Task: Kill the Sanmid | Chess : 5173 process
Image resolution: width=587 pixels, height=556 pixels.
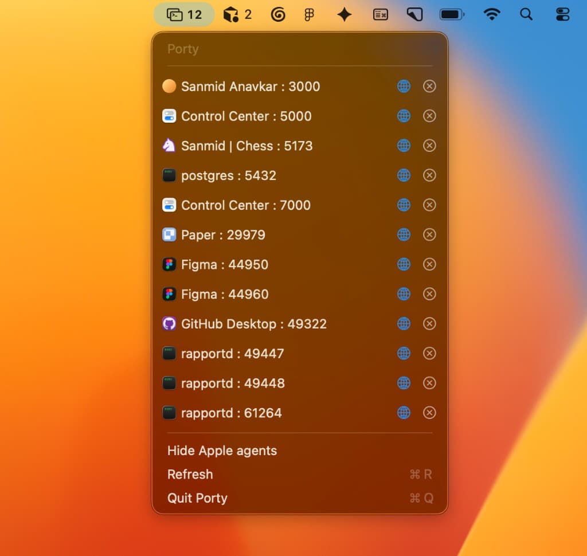Action: pyautogui.click(x=429, y=146)
